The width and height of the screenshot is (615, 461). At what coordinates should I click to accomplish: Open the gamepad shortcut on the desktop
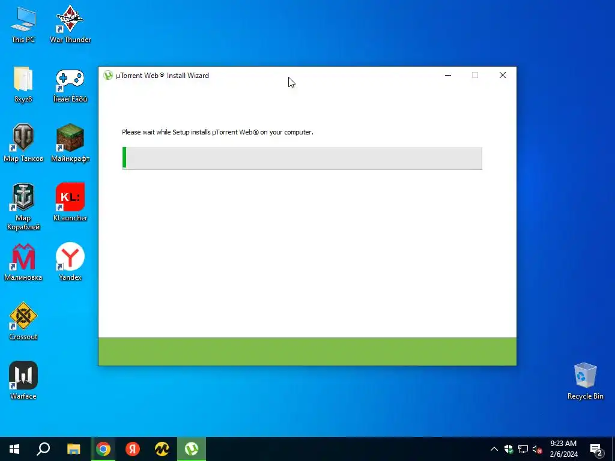click(70, 85)
